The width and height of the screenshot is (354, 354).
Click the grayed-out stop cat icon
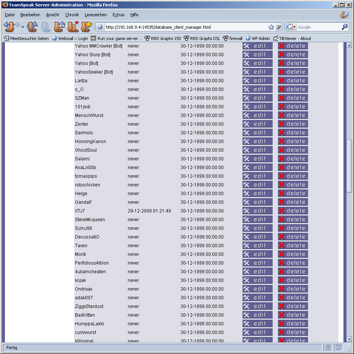point(45,27)
